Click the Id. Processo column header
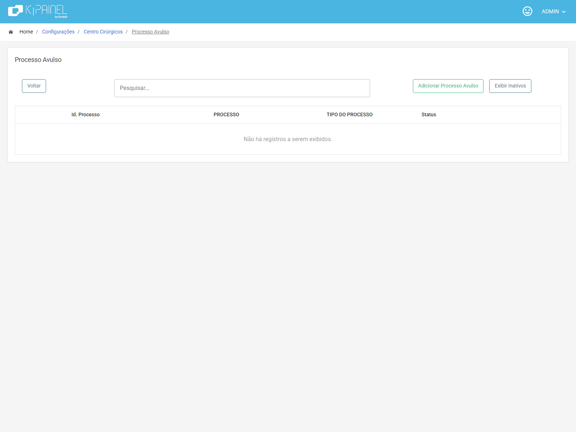This screenshot has width=576, height=432. [x=85, y=114]
